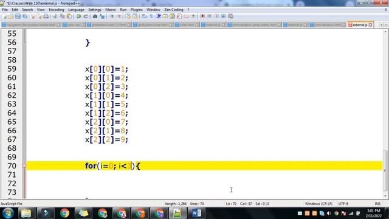389x219 pixels.
Task: Toggle the Indent Guide toolbar icon
Action: [158, 16]
